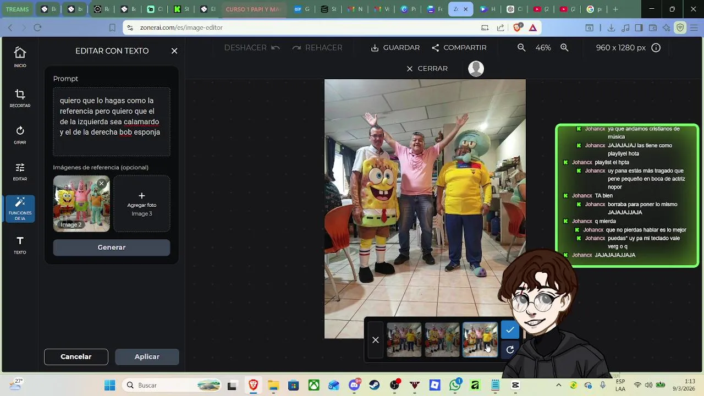The width and height of the screenshot is (704, 396).
Task: Edit the prompt text field
Action: pyautogui.click(x=112, y=122)
